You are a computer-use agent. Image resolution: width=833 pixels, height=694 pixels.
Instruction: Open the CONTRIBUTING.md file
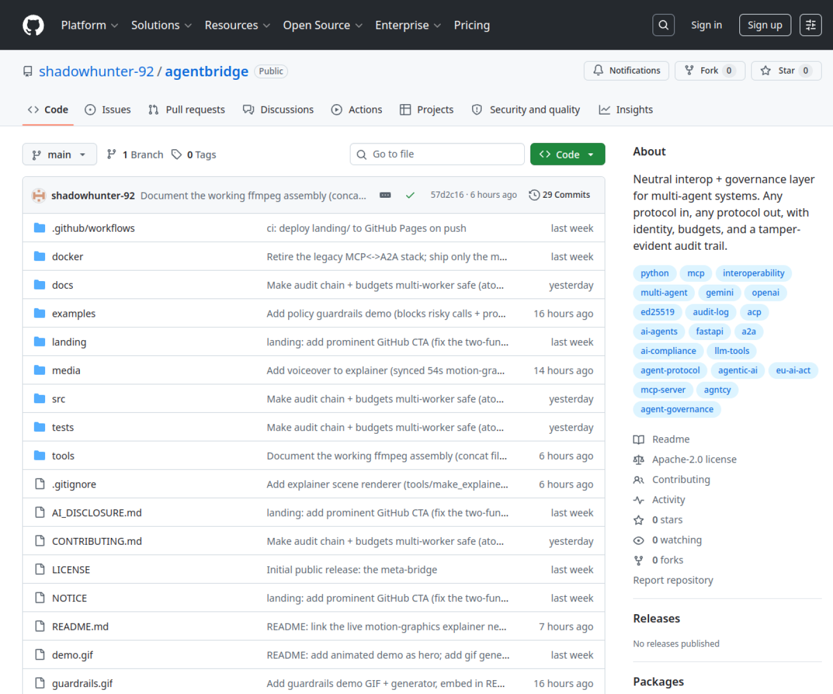click(97, 541)
